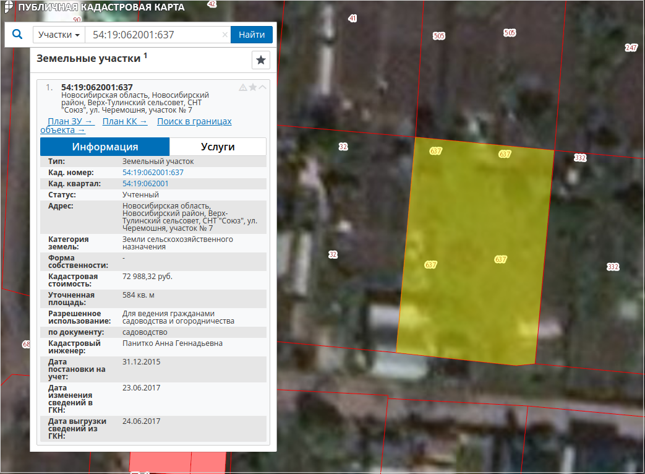Viewport: 645px width, 474px height.
Task: Switch to the Информация tab
Action: pos(105,147)
